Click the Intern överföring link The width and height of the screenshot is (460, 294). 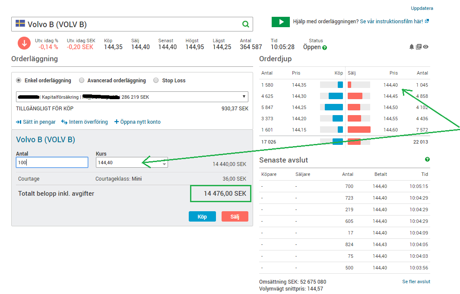[x=85, y=122]
